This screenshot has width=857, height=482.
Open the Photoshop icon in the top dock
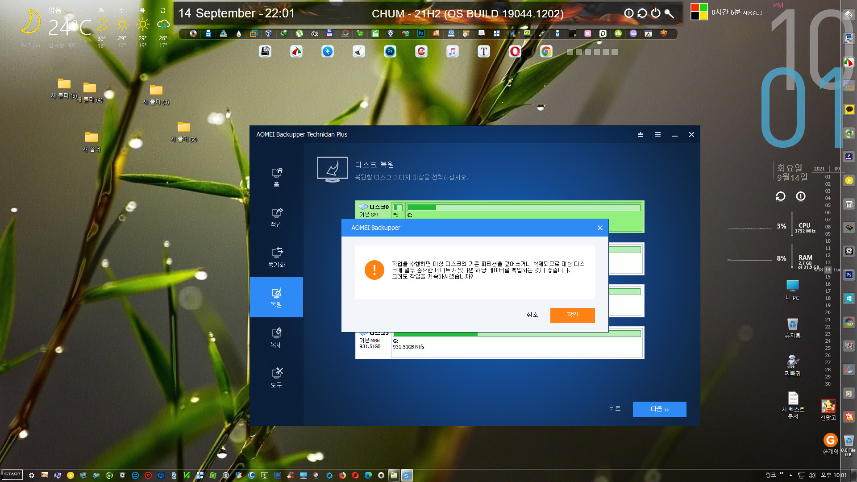390,52
